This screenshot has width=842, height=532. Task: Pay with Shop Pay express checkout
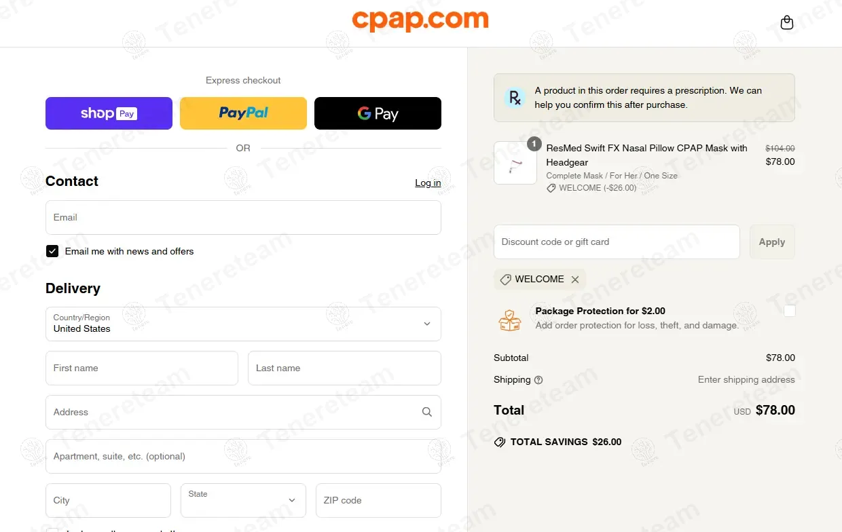[x=109, y=113]
